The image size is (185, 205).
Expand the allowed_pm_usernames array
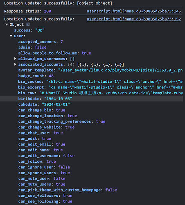tap(15, 59)
